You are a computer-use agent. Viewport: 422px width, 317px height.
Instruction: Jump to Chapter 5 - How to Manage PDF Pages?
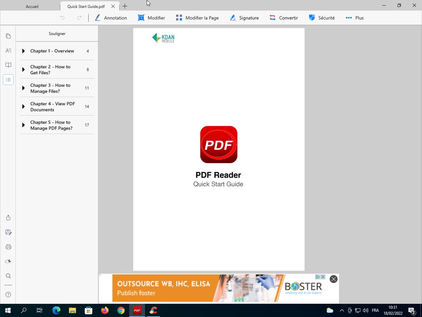51,125
